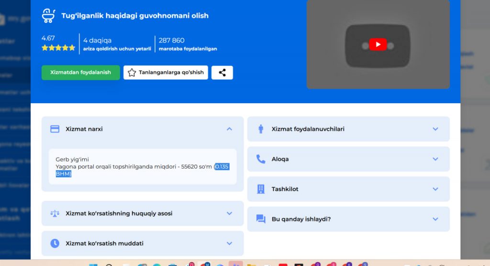This screenshot has width=490, height=266.
Task: Expand the Aloqa section chevron
Action: (x=435, y=159)
